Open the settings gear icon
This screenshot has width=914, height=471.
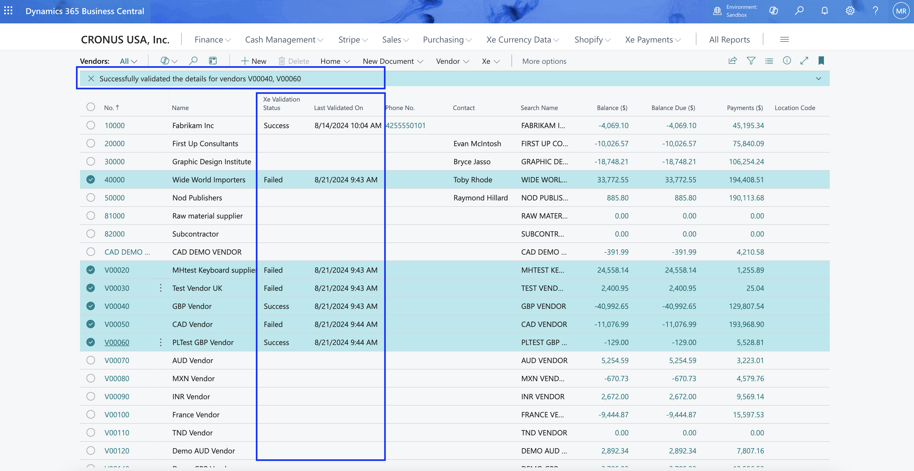point(850,11)
